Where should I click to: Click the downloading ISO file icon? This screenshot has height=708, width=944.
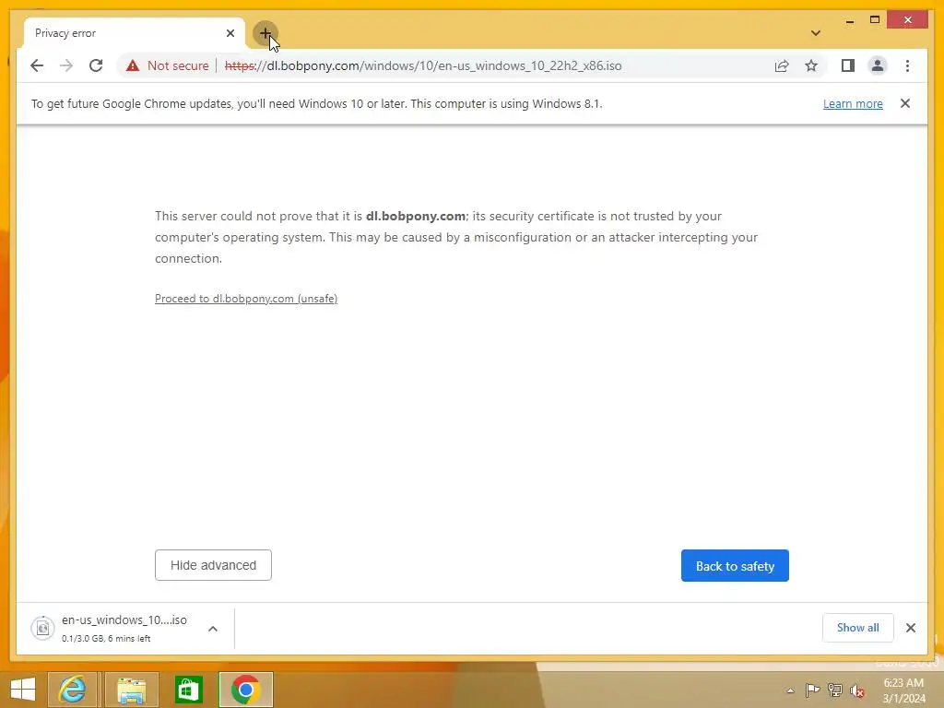coord(42,629)
